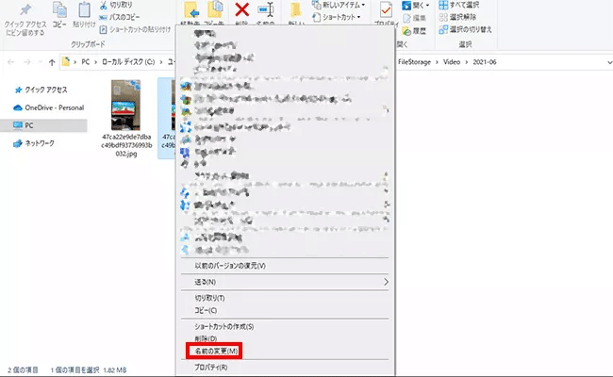Click 選択解除 in the ribbon

(x=457, y=17)
